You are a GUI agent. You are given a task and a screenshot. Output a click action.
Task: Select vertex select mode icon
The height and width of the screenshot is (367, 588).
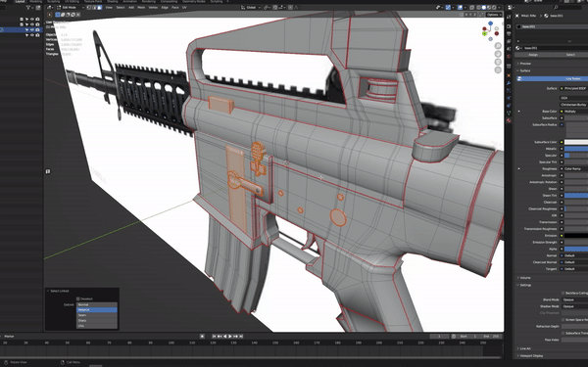tap(89, 8)
